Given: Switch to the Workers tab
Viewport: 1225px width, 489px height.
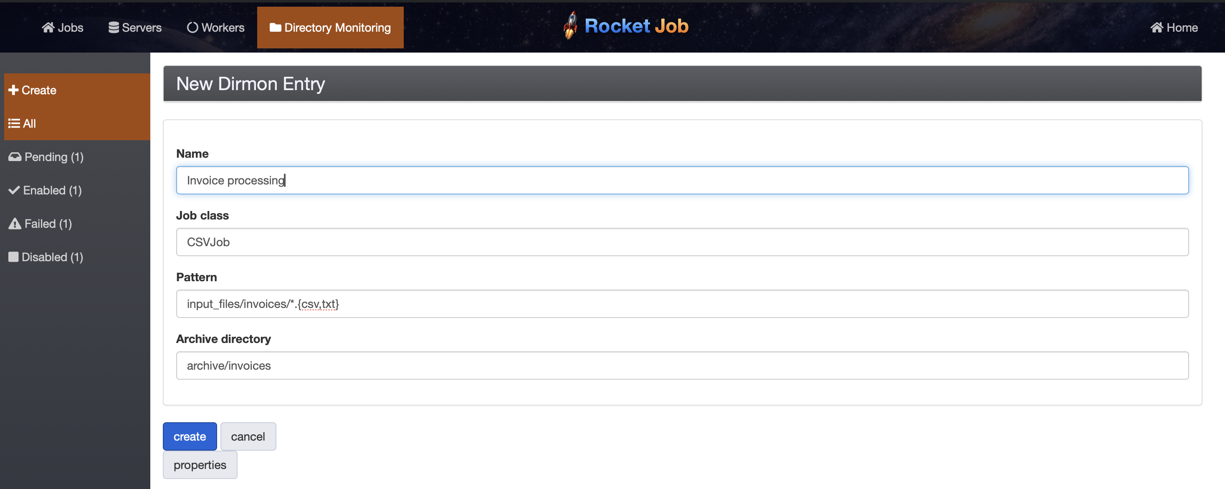Looking at the screenshot, I should 216,28.
